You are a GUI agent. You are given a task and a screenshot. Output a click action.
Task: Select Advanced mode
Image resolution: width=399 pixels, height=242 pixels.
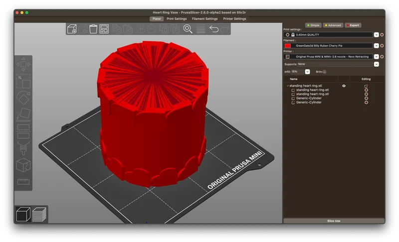click(333, 25)
